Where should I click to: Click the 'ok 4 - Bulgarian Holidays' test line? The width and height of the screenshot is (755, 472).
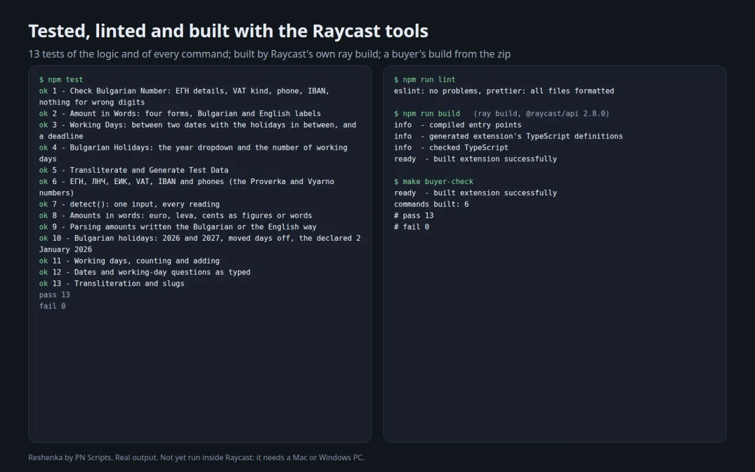click(193, 153)
